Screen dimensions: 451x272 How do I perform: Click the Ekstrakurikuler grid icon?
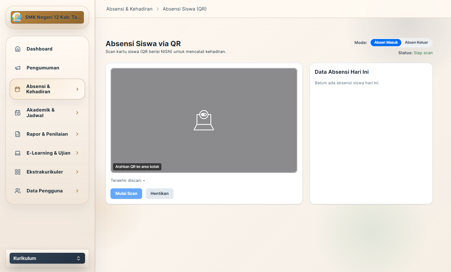[x=18, y=172]
